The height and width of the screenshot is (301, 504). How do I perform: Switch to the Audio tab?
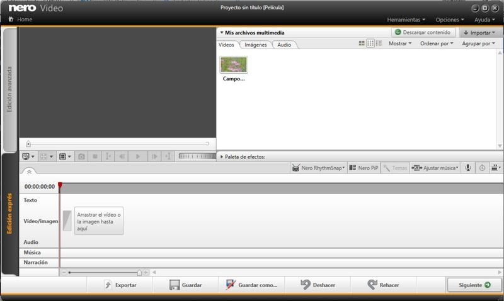point(284,45)
